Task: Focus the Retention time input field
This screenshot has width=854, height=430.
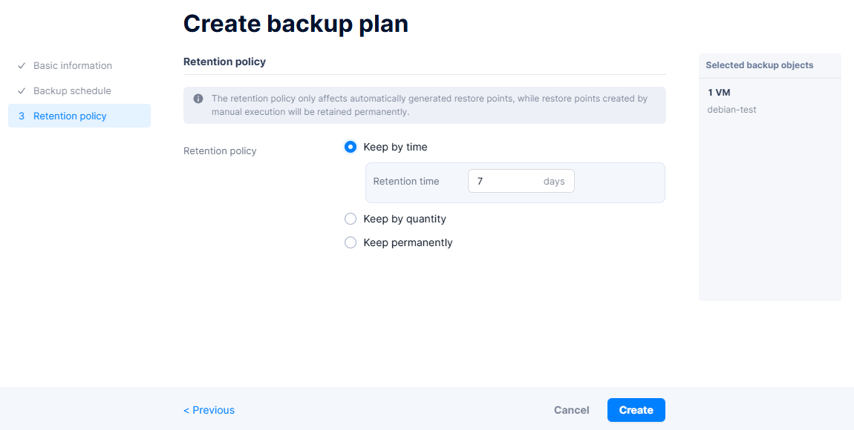Action: 505,182
